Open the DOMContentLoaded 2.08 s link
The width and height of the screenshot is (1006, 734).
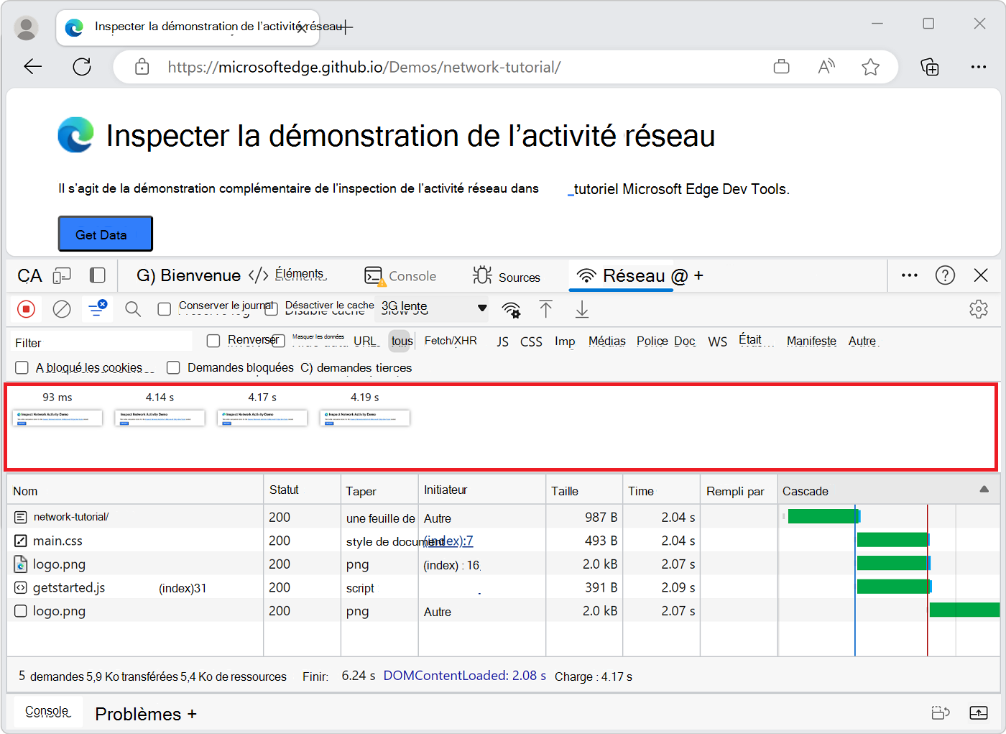coord(465,676)
